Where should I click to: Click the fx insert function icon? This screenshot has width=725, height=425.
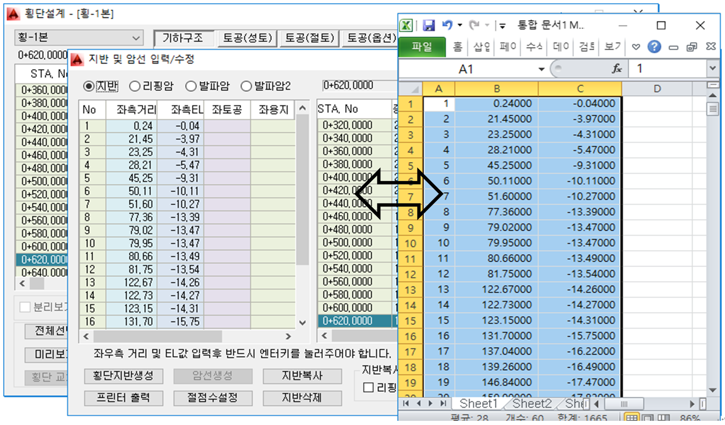pos(617,69)
